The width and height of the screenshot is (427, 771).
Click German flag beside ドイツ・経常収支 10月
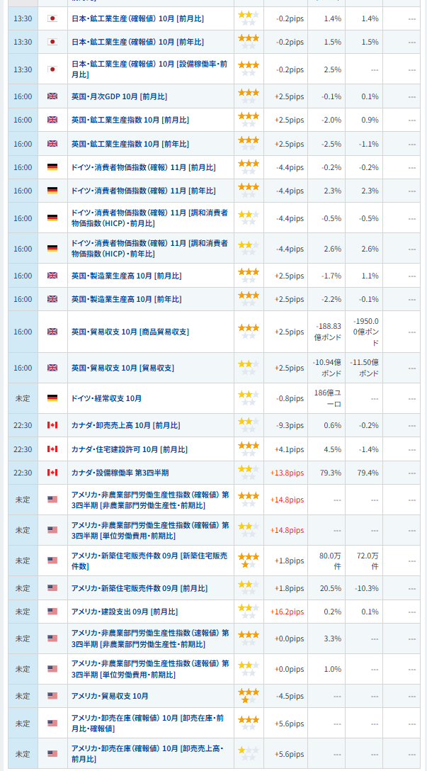tap(52, 398)
